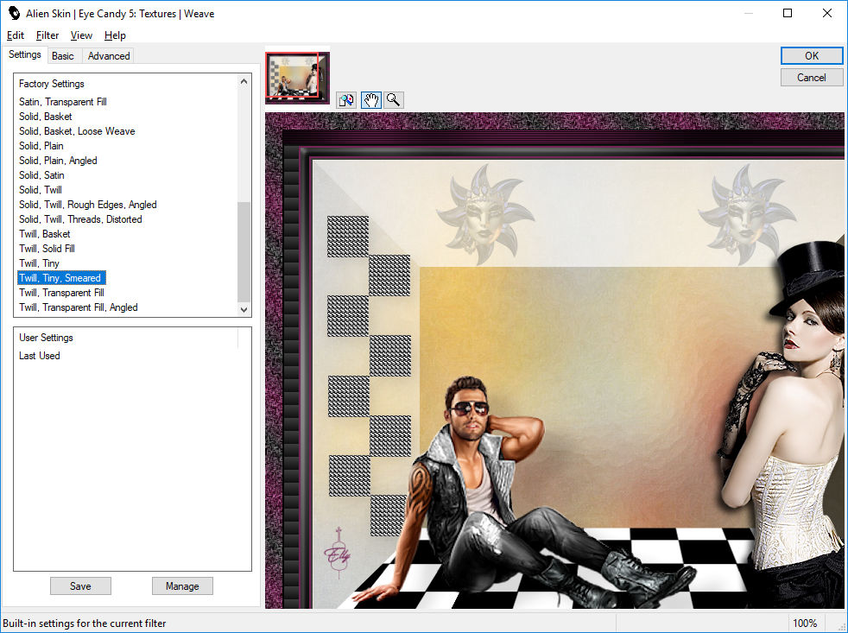This screenshot has height=633, width=848.
Task: Click the Factory Settings header
Action: pyautogui.click(x=51, y=83)
